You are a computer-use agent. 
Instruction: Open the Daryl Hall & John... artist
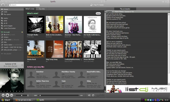tap(94, 72)
